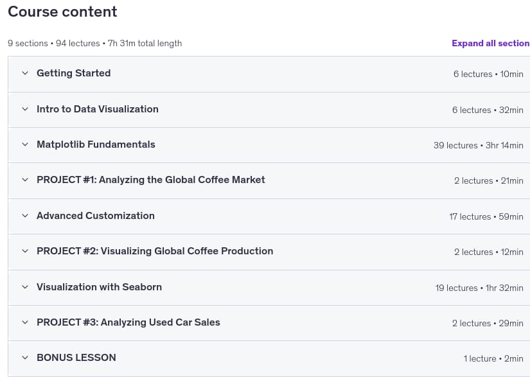Click the course summary showing 94 lectures
This screenshot has width=530, height=377.
click(x=94, y=43)
